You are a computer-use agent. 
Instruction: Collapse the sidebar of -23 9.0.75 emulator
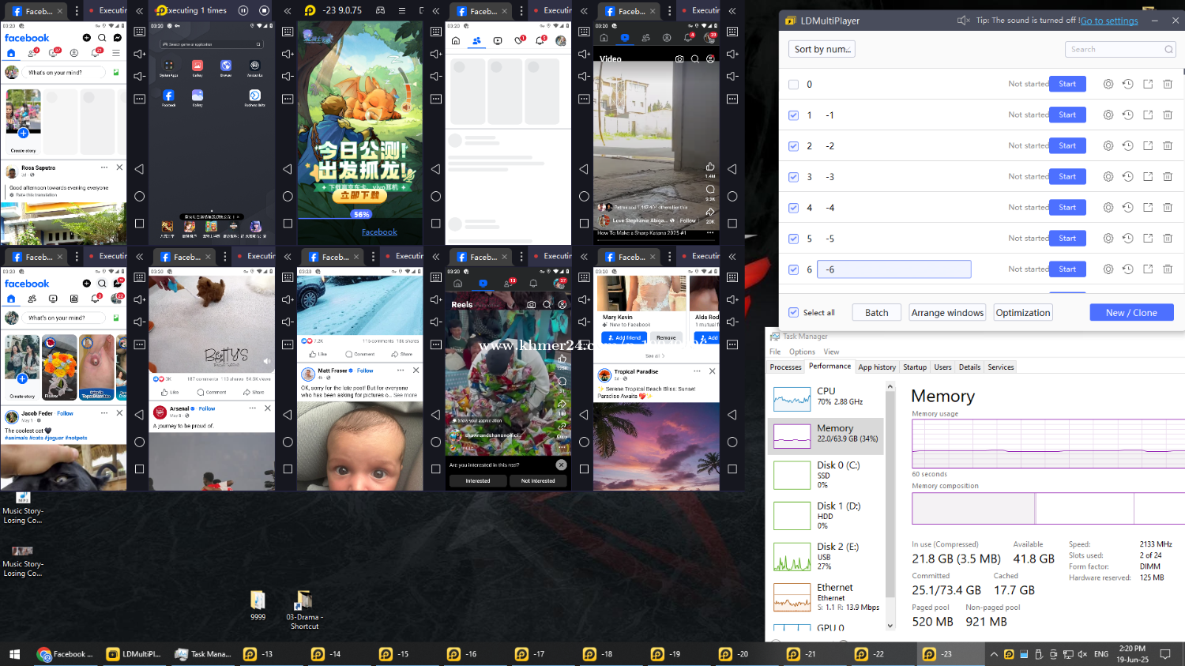(435, 11)
